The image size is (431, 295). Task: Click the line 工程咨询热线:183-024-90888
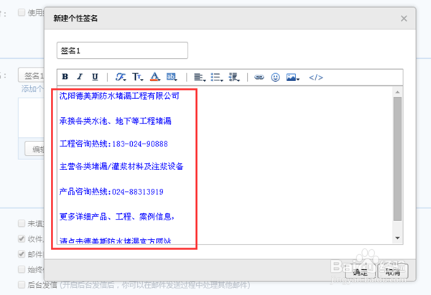113,144
